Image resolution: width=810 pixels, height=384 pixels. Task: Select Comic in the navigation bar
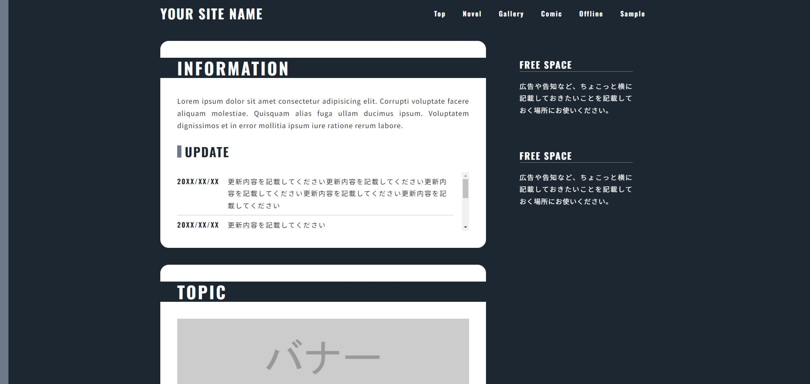tap(551, 14)
